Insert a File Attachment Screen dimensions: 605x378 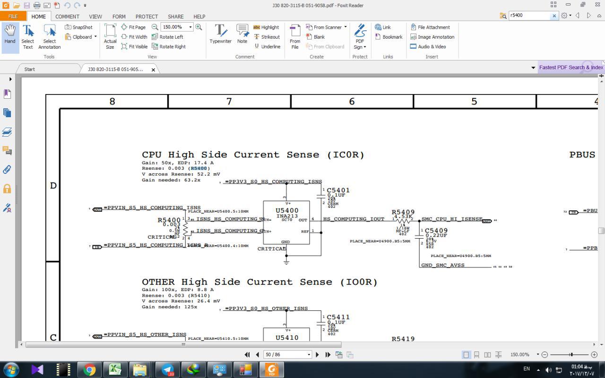430,27
